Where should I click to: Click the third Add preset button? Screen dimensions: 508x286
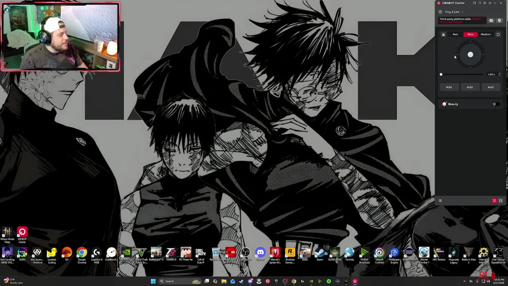(491, 87)
